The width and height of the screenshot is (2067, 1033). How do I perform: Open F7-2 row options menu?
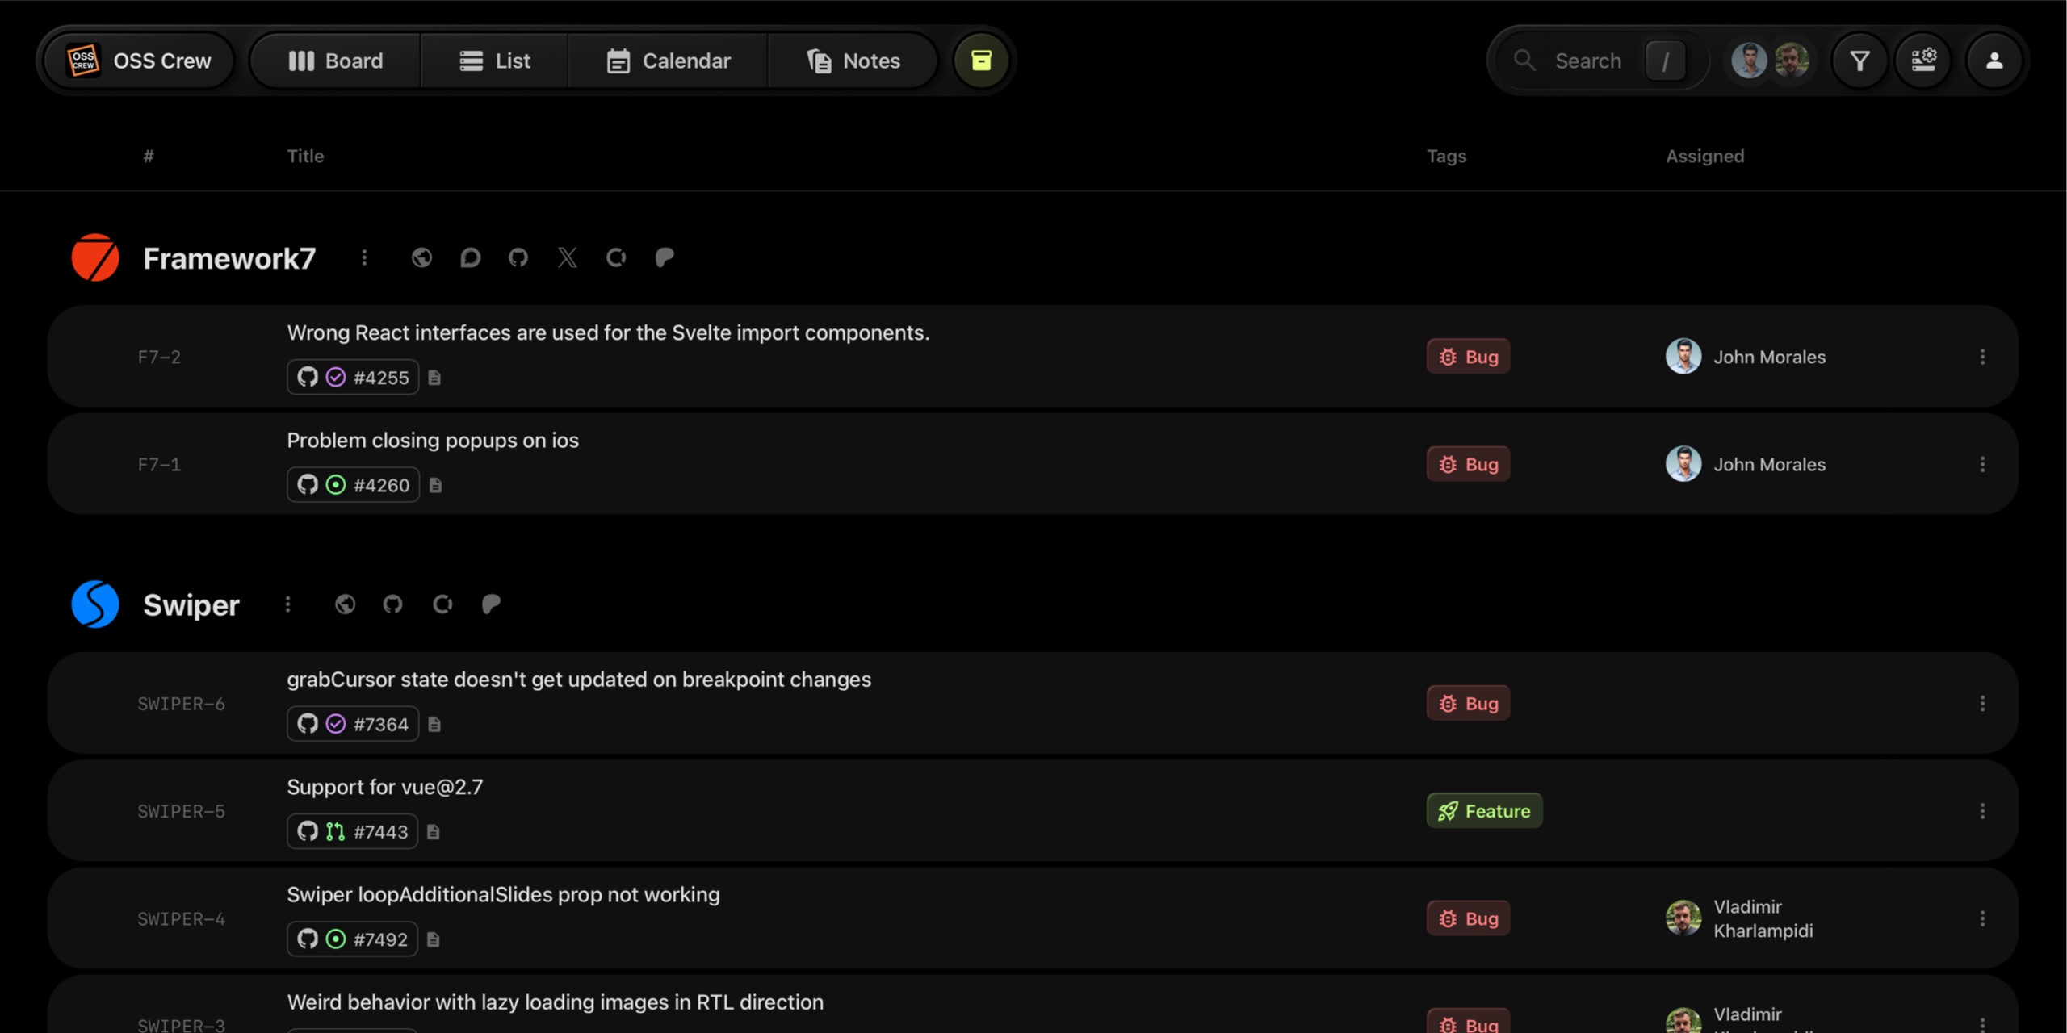tap(1982, 357)
